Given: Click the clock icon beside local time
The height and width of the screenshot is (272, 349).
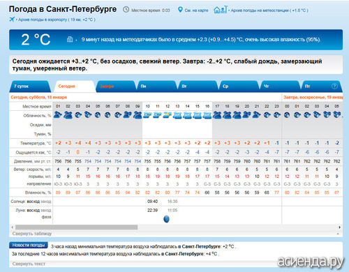Looking at the screenshot, I should tap(126, 10).
